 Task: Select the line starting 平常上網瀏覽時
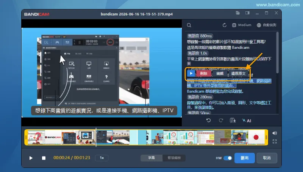[x=229, y=61]
